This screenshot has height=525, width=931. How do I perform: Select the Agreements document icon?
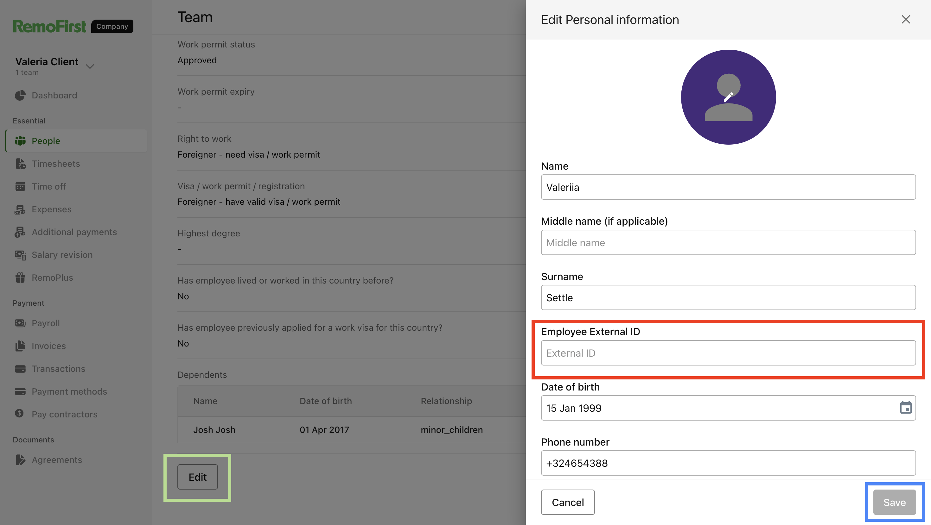21,459
